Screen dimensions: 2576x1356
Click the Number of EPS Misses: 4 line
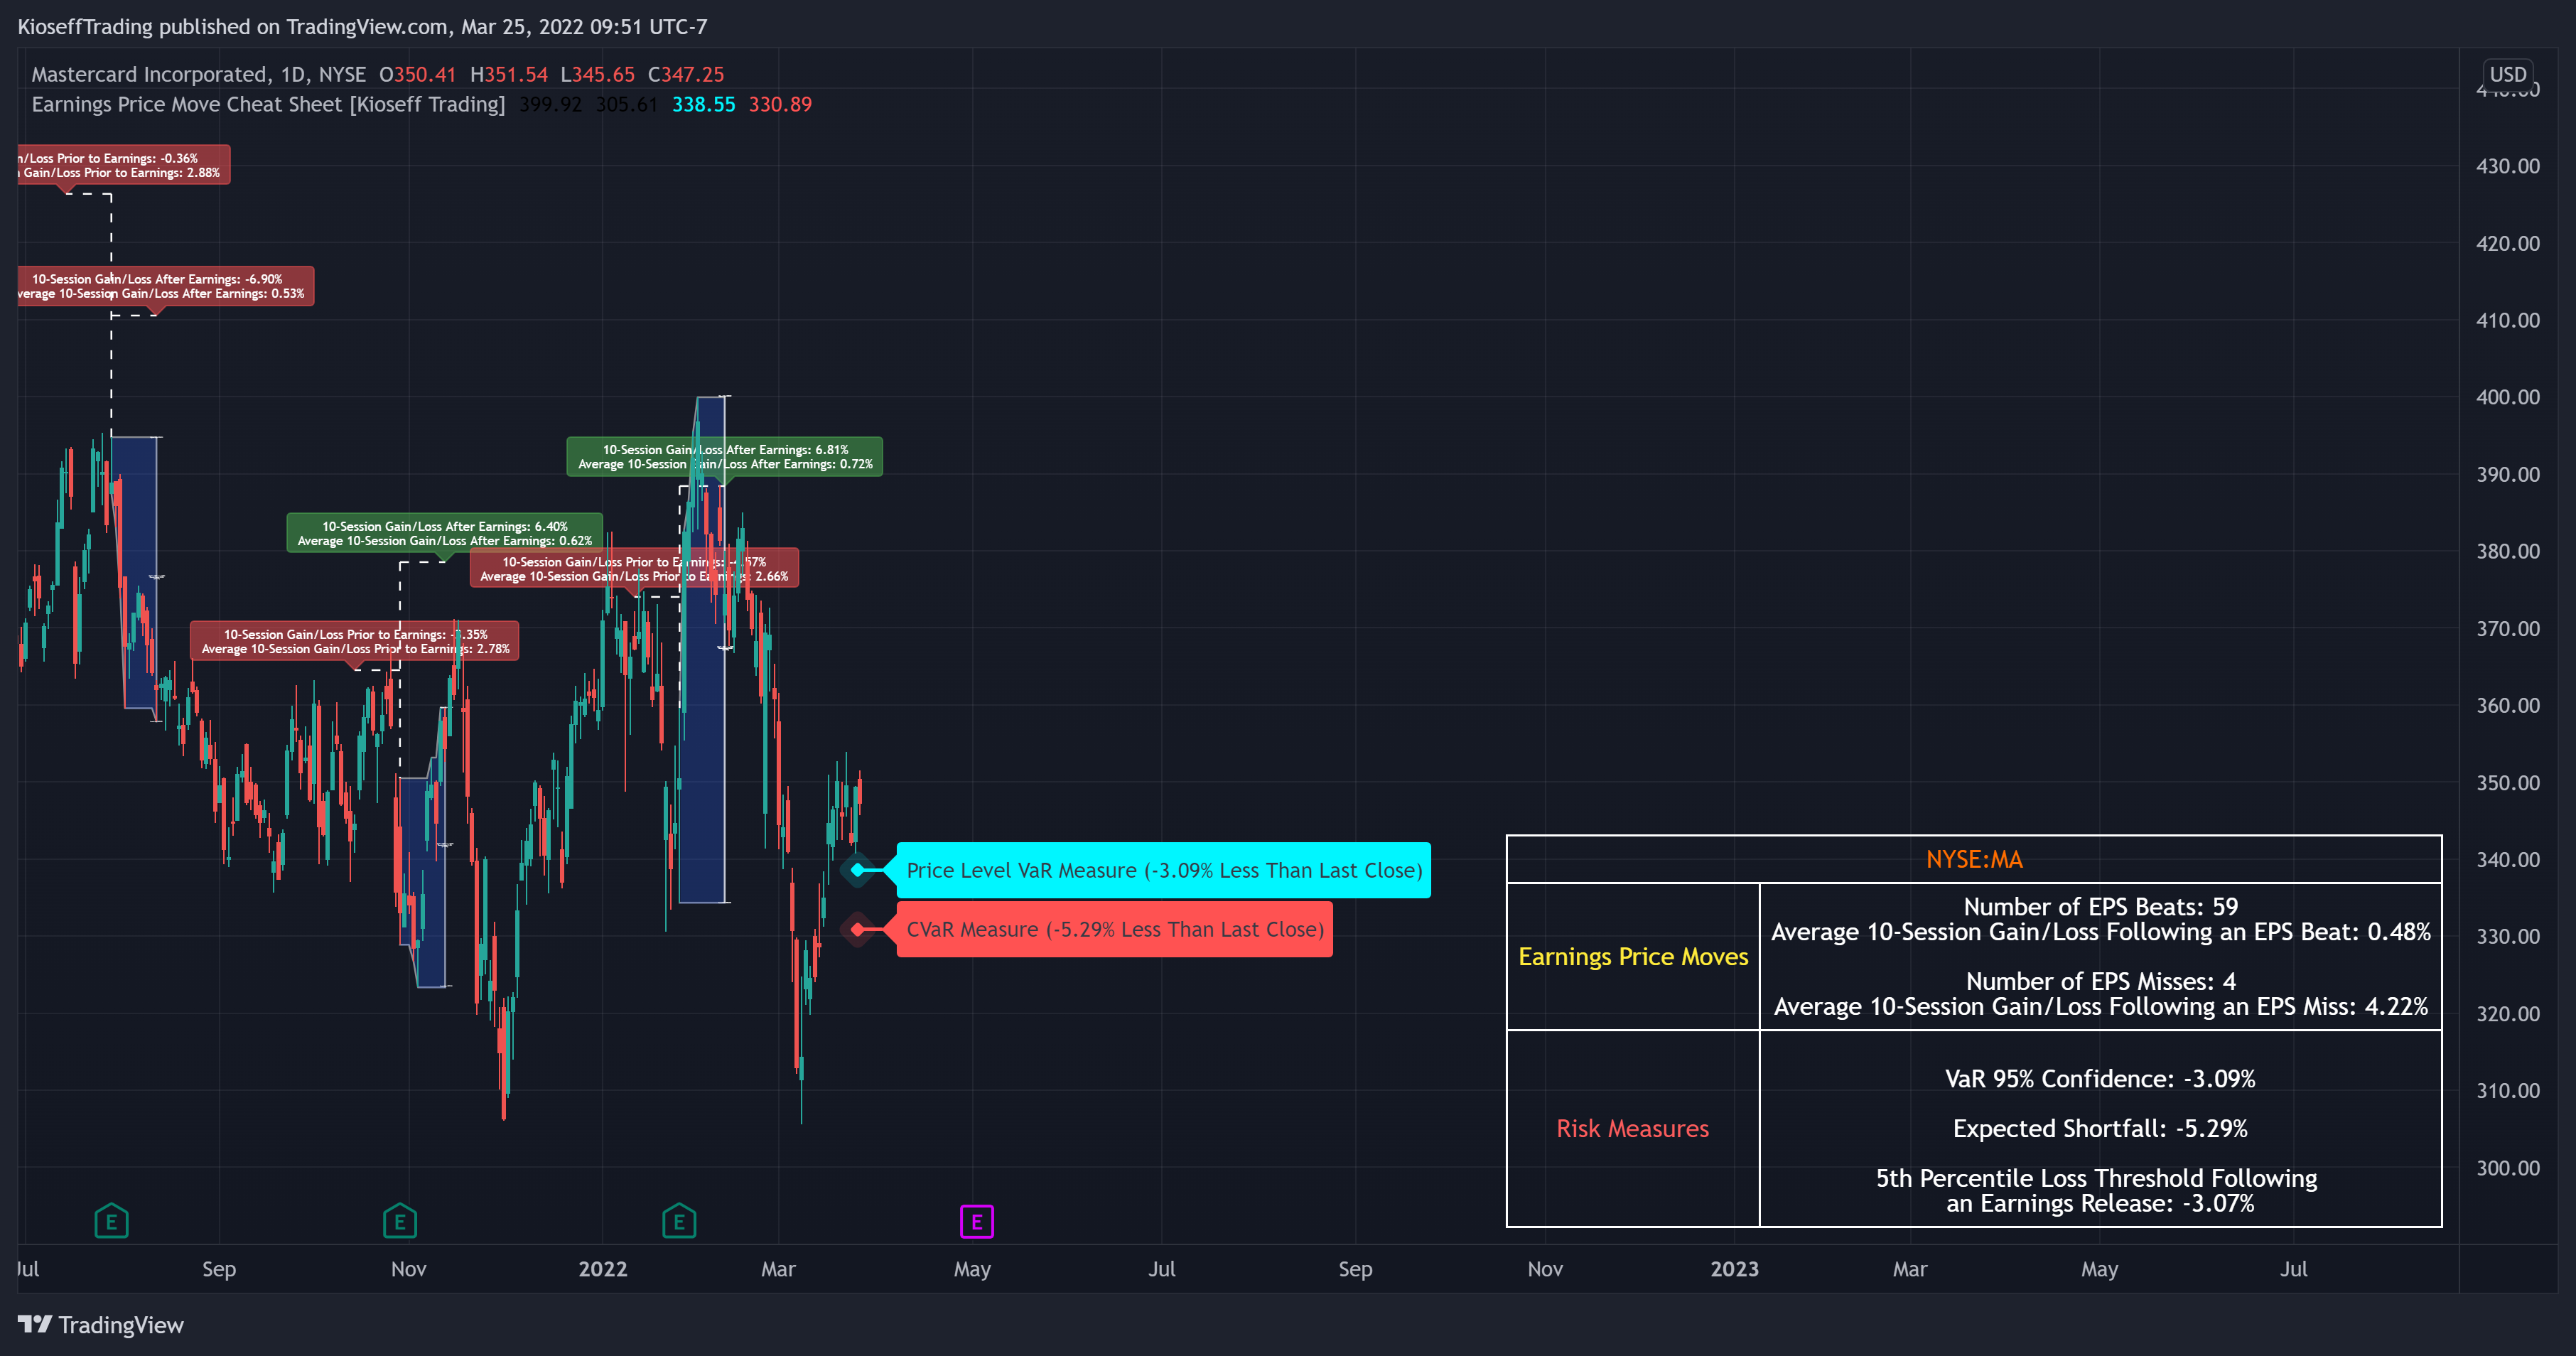tap(2100, 981)
